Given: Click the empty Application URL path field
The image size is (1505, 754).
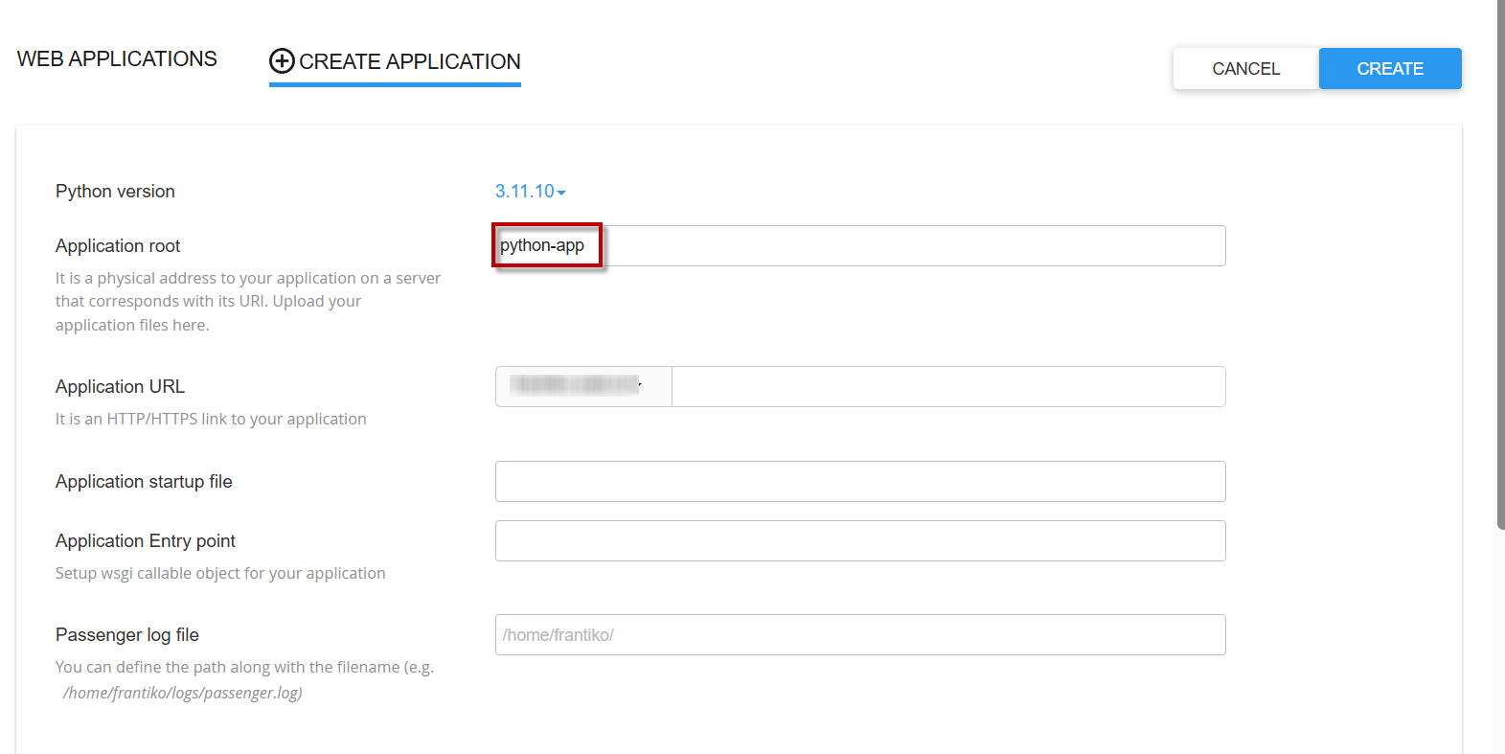Looking at the screenshot, I should [947, 386].
